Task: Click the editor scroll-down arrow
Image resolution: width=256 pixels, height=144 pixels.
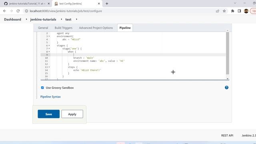Action: tap(228, 79)
